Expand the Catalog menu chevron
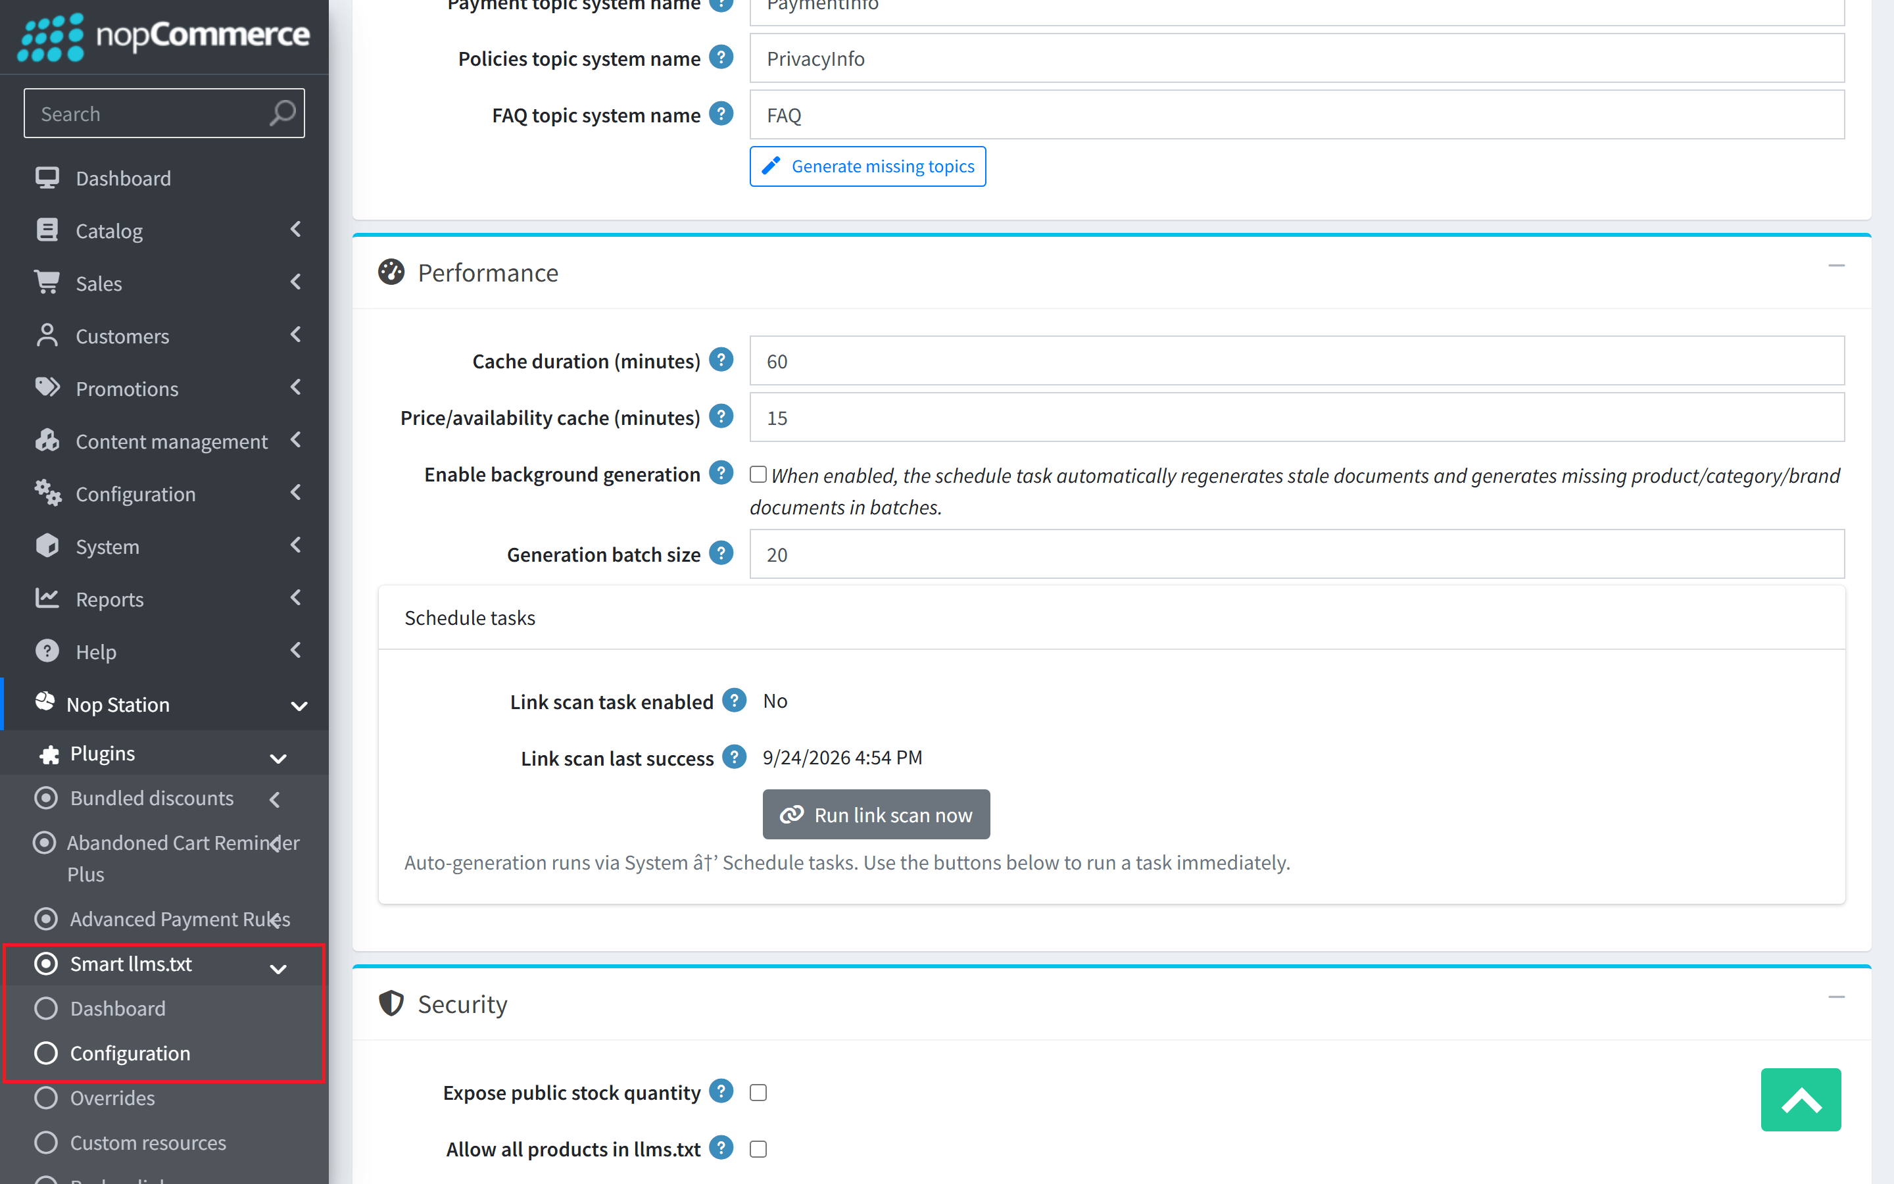 296,230
